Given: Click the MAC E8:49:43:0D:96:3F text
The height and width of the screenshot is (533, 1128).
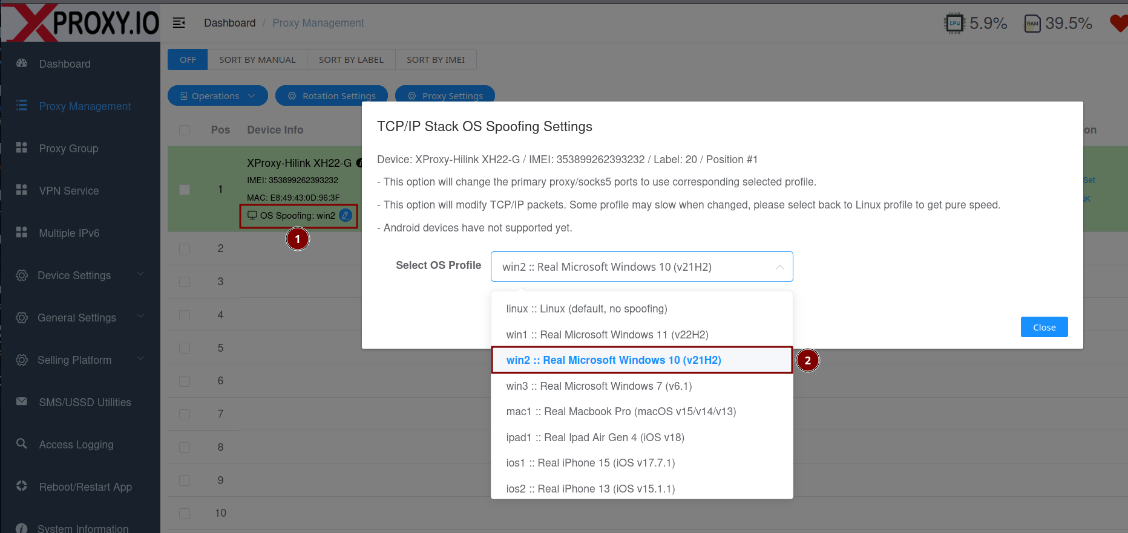Looking at the screenshot, I should coord(293,198).
